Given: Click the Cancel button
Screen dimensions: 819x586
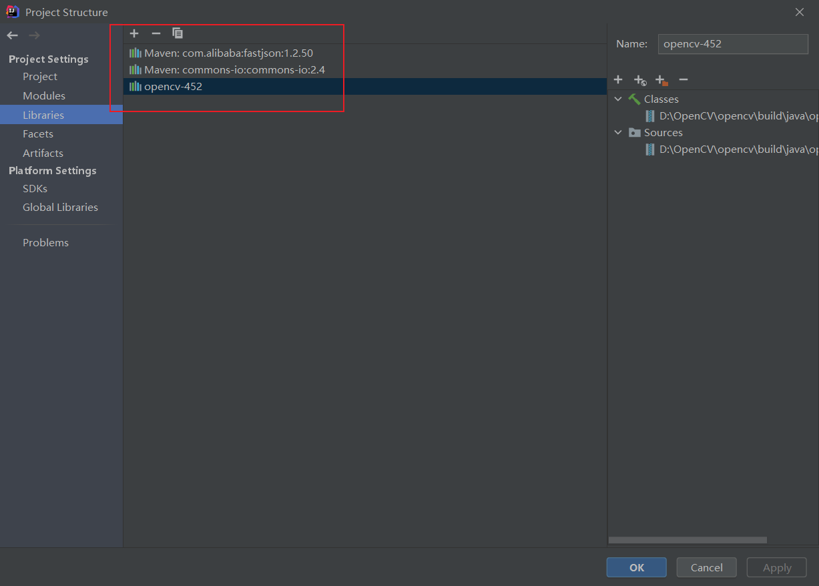Looking at the screenshot, I should point(706,567).
